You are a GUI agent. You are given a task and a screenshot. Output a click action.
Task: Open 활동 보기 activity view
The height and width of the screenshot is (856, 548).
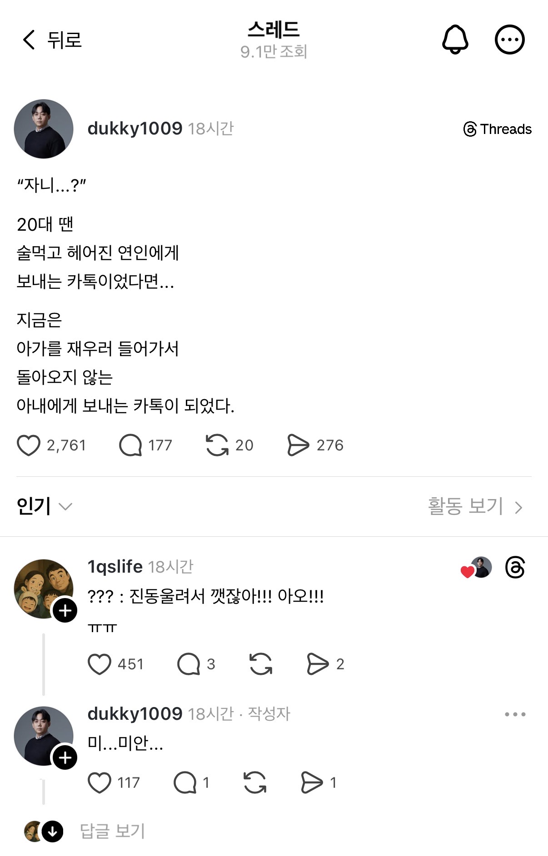[475, 506]
